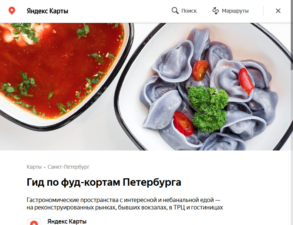
Task: Open the Санкт-Петербург breadcrumb link
Action: [x=68, y=167]
